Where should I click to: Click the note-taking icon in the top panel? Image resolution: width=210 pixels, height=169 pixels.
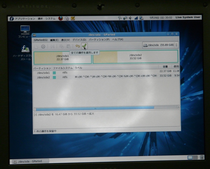73,18
